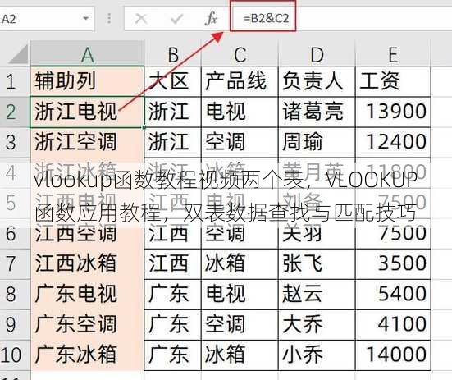Click 电视 in 诸葛亮's row
This screenshot has height=380, width=452.
point(240,112)
